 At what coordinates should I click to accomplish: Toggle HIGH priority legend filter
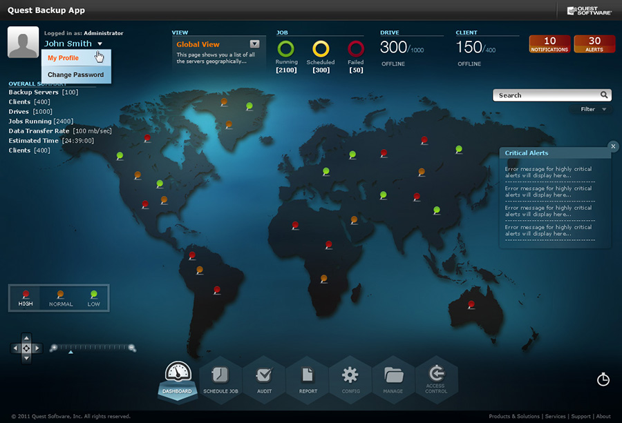pyautogui.click(x=26, y=298)
